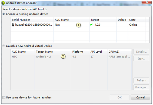
Task: Open the AVD Manager... button
Action: [141, 87]
